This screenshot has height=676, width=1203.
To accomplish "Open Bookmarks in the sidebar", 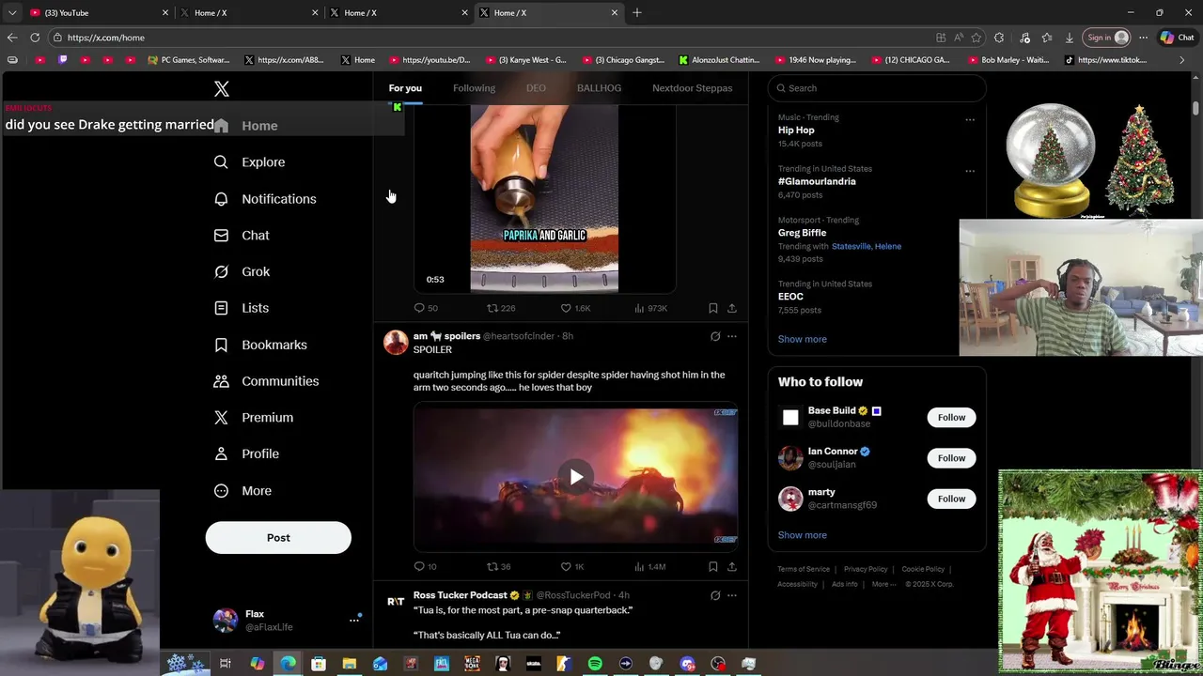I will 260,345.
